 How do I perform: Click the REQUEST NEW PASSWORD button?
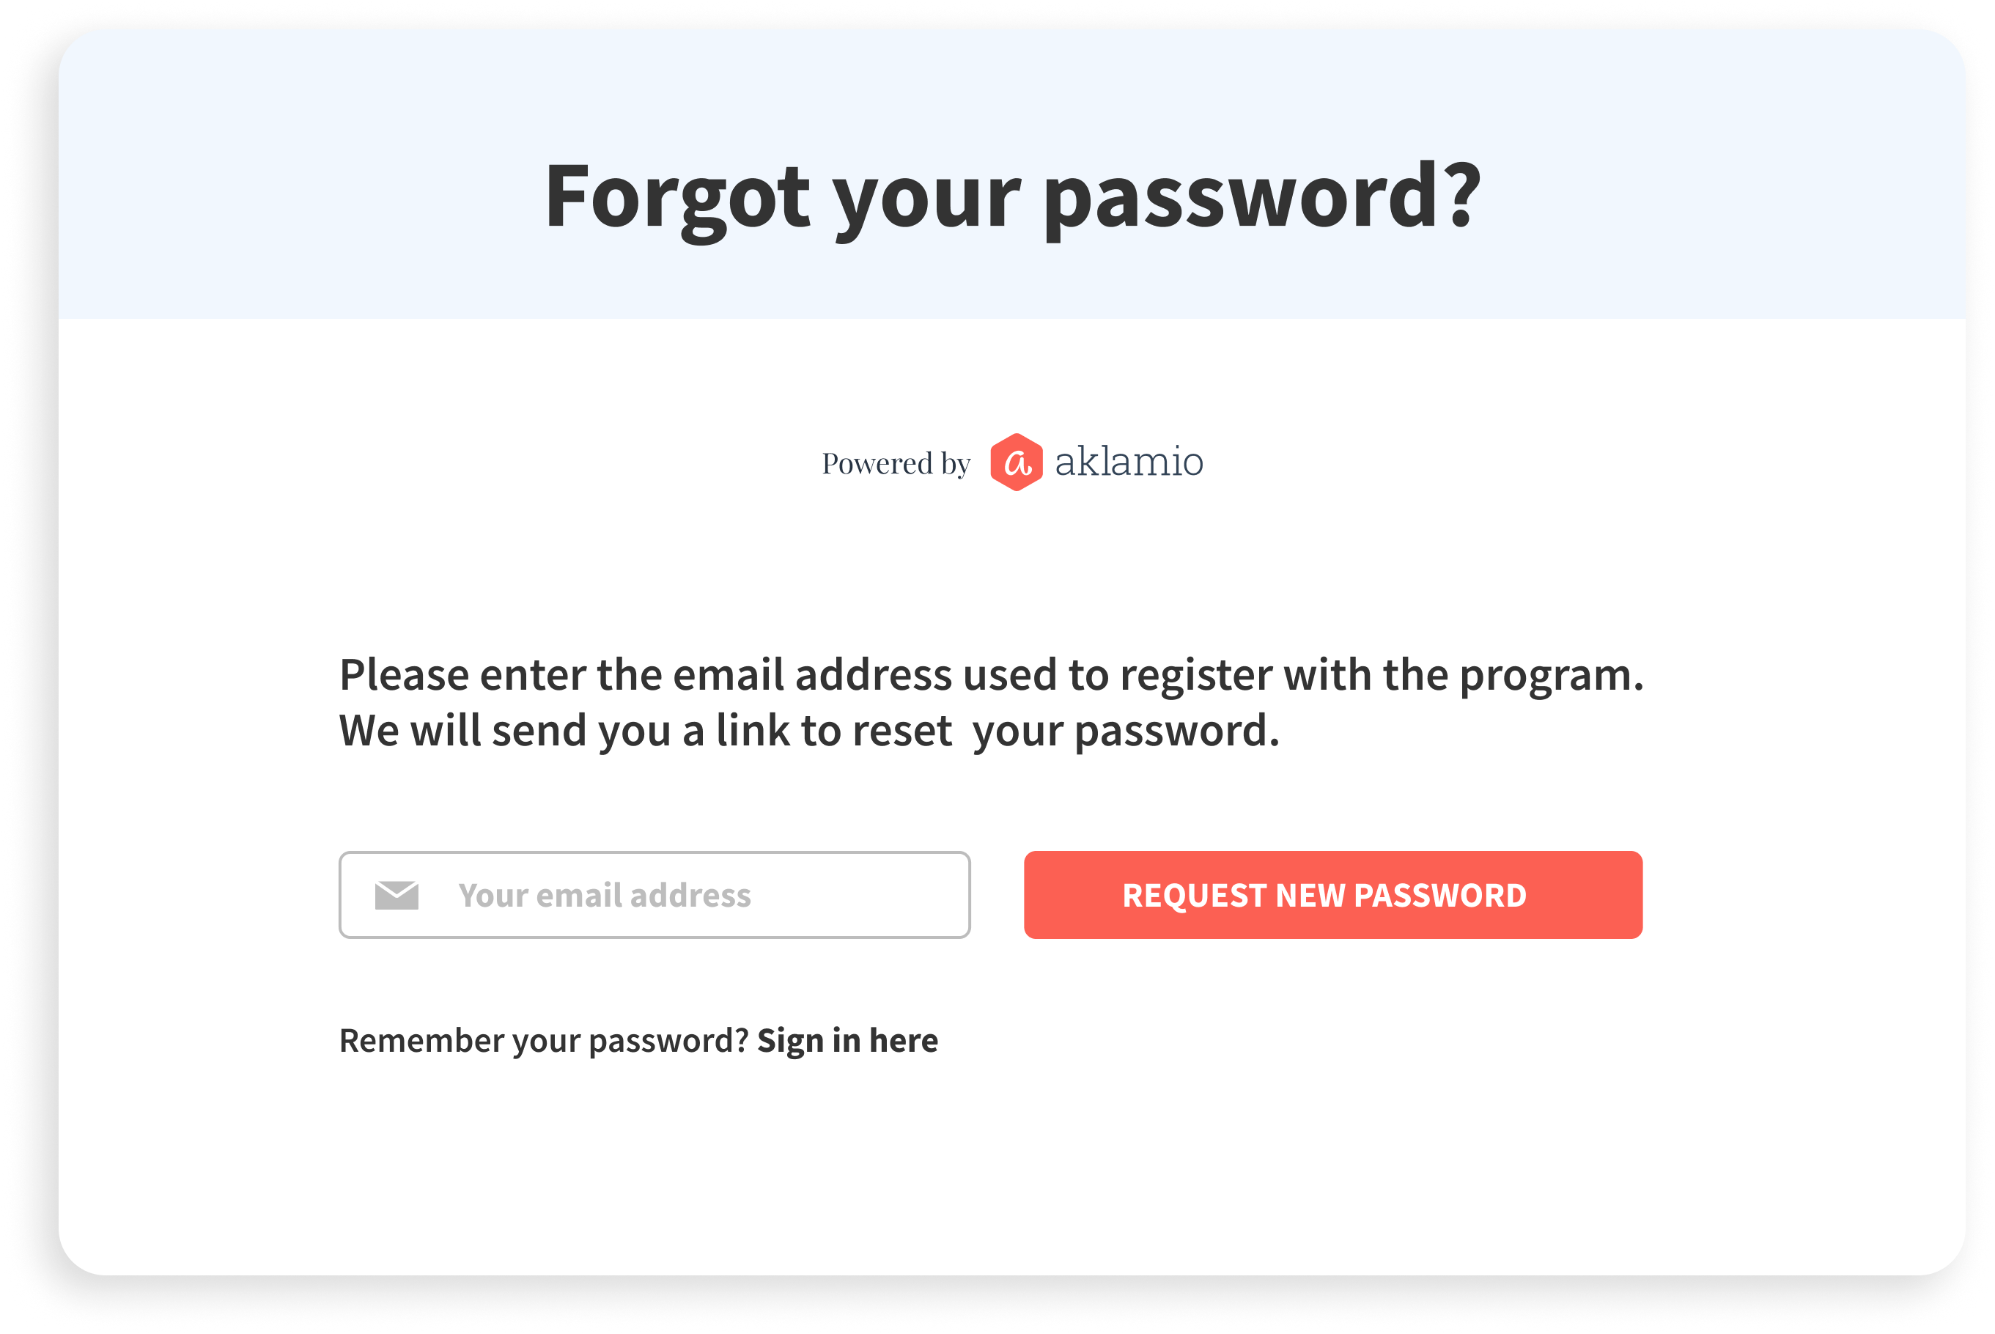pos(1332,895)
